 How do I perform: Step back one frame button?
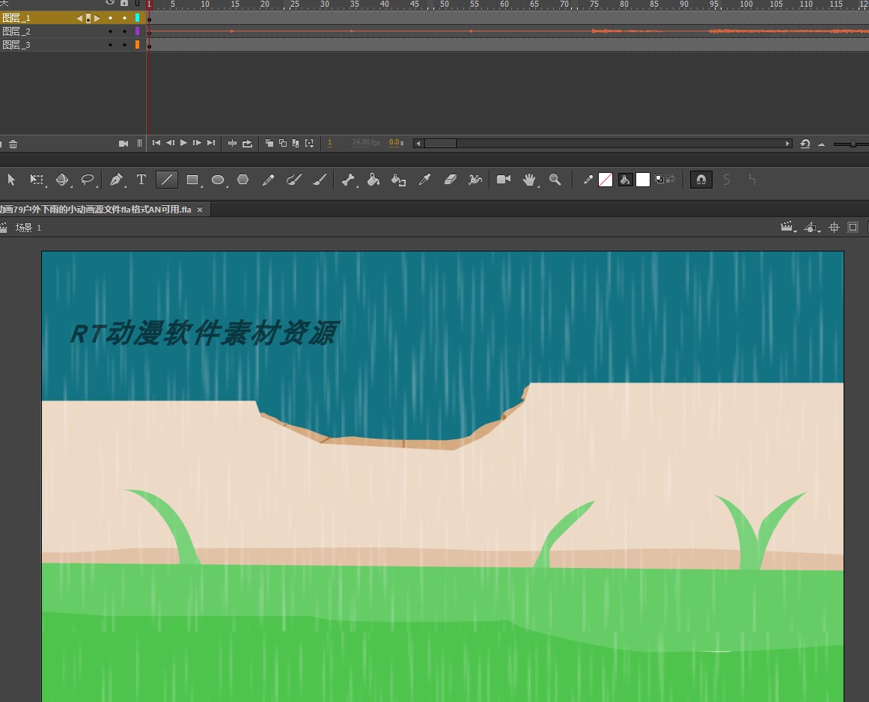pos(170,143)
